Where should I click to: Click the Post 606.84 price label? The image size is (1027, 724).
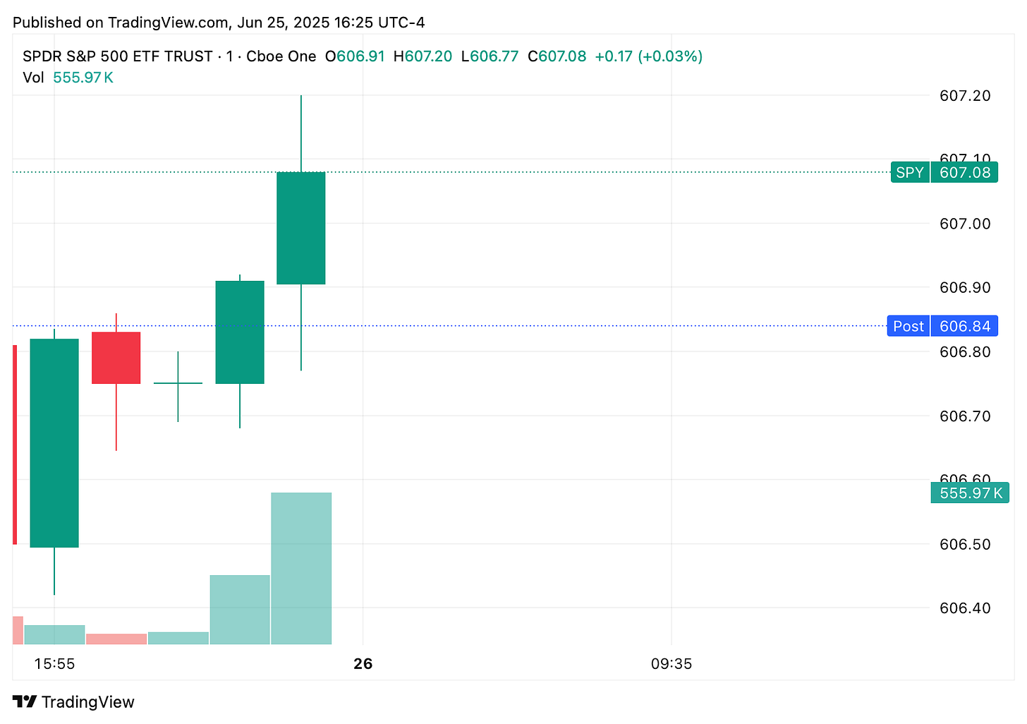point(942,326)
